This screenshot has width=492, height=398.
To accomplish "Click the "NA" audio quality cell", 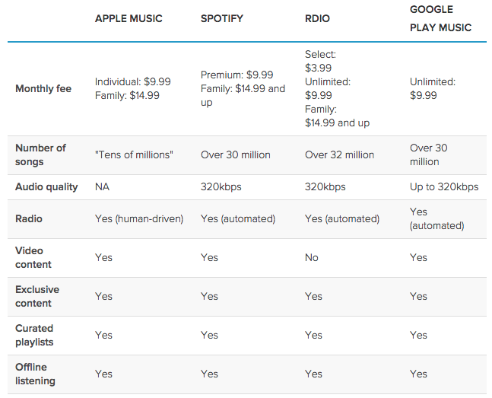I will tap(103, 186).
